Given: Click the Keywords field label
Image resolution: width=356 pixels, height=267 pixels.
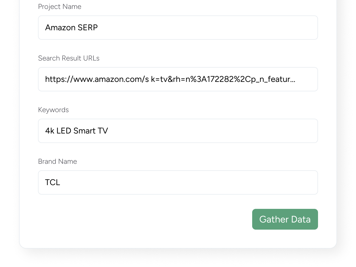Looking at the screenshot, I should (x=53, y=110).
